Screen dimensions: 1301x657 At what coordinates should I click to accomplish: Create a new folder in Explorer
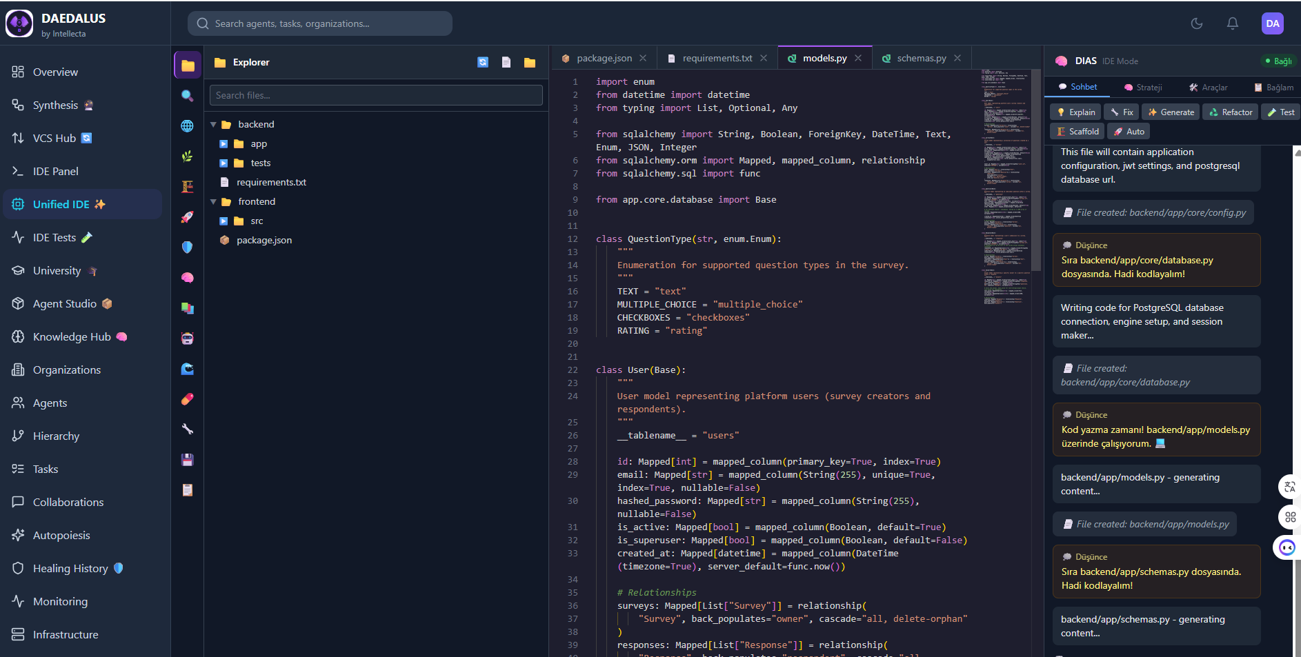530,62
